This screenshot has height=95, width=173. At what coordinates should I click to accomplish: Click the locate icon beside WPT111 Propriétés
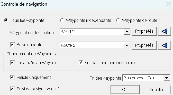[x=165, y=31]
